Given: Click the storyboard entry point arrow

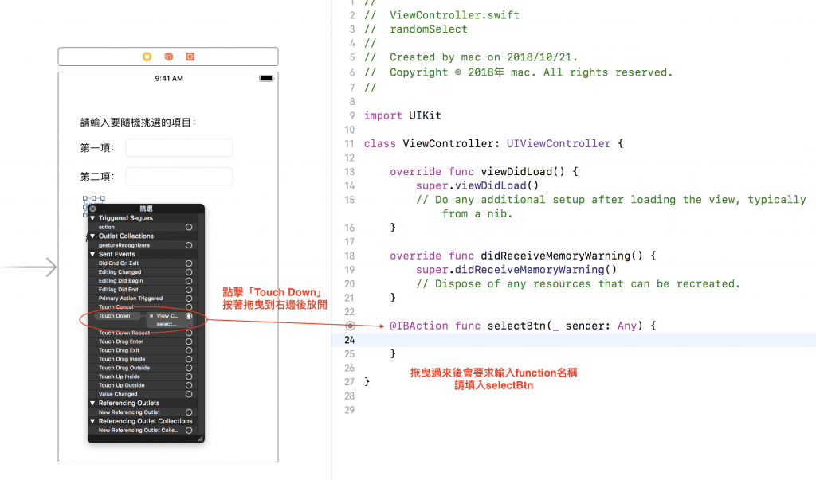Looking at the screenshot, I should [29, 267].
